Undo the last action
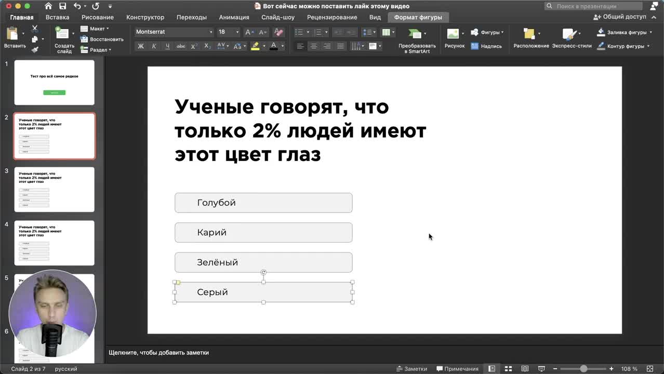 [77, 6]
